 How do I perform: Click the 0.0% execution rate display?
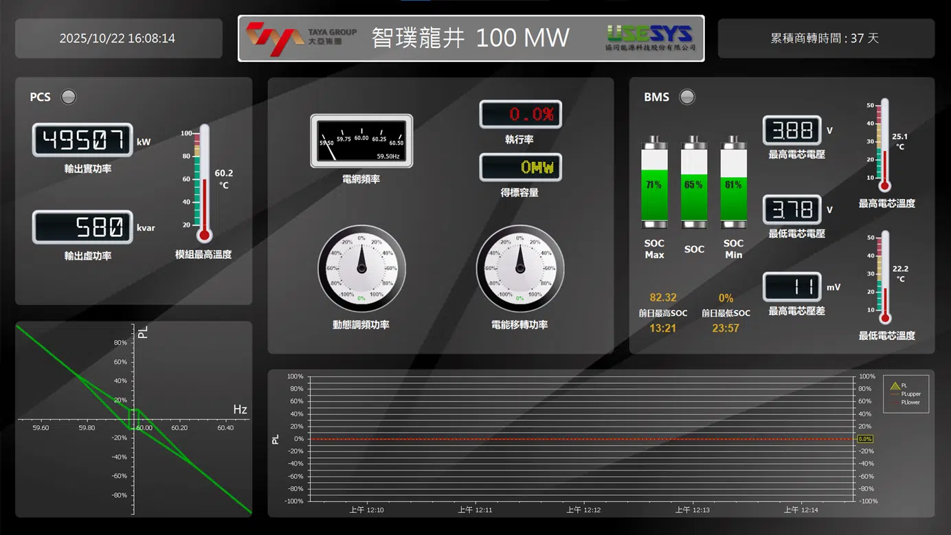tap(520, 114)
